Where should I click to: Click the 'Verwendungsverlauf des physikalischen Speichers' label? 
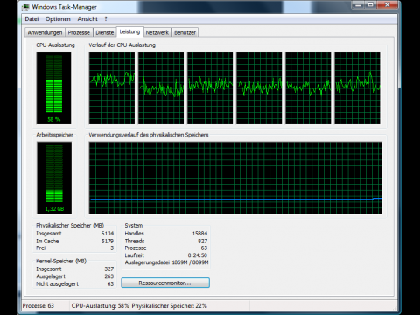149,135
